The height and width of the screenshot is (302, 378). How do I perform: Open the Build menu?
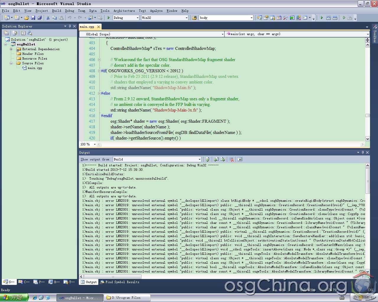[x=57, y=11]
